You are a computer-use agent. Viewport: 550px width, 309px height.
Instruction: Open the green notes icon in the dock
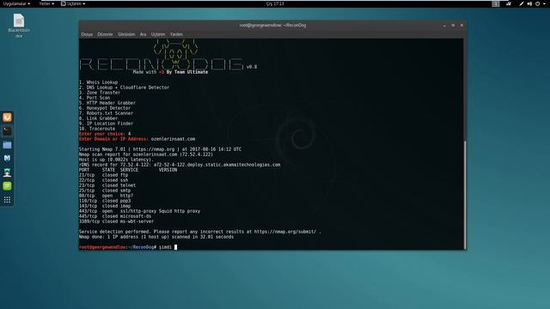tap(7, 186)
